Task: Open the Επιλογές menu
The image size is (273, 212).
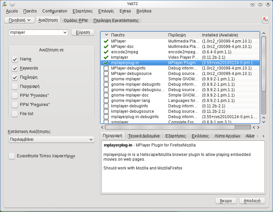Action: pyautogui.click(x=106, y=11)
